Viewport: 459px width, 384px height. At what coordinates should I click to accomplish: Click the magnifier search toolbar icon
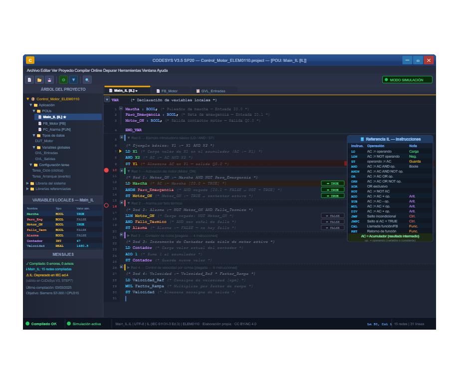(x=87, y=80)
